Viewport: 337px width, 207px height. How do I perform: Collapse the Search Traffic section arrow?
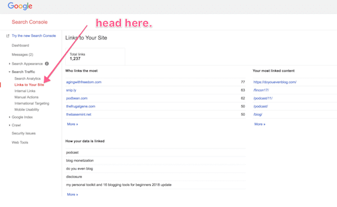tap(10, 72)
